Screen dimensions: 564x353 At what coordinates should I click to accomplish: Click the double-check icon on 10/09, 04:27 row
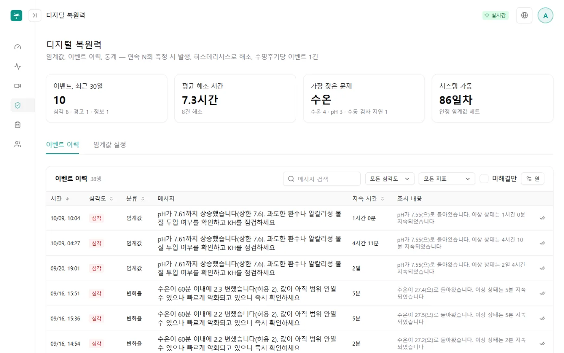tap(542, 243)
